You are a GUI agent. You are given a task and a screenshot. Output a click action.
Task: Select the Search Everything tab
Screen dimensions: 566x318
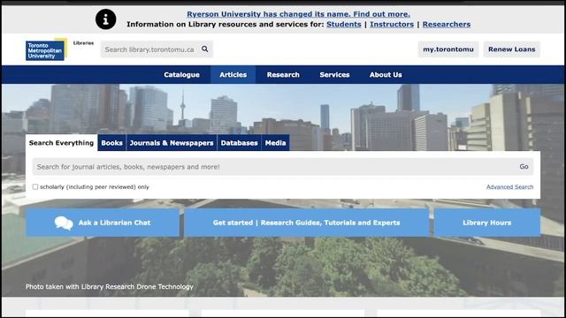pyautogui.click(x=61, y=143)
